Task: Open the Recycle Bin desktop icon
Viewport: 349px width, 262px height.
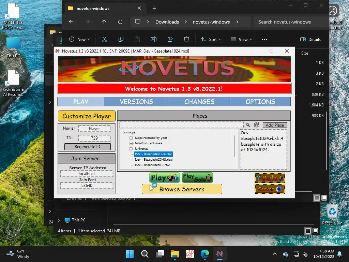Action: pyautogui.click(x=332, y=215)
